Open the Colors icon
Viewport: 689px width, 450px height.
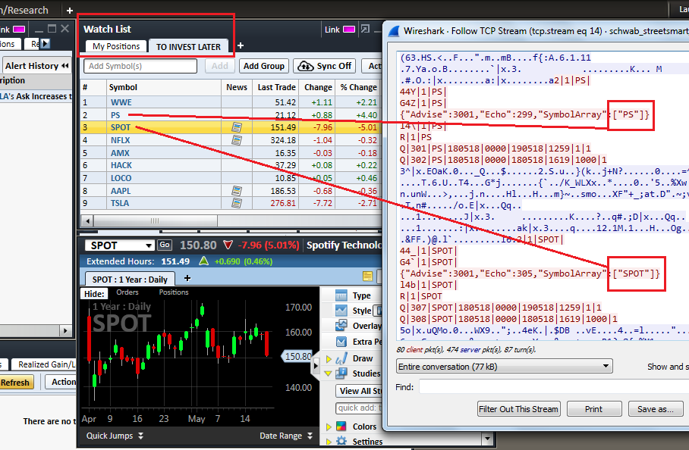[x=341, y=427]
